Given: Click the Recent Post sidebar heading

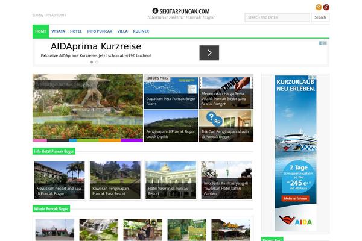Looking at the screenshot, I should point(272,239).
